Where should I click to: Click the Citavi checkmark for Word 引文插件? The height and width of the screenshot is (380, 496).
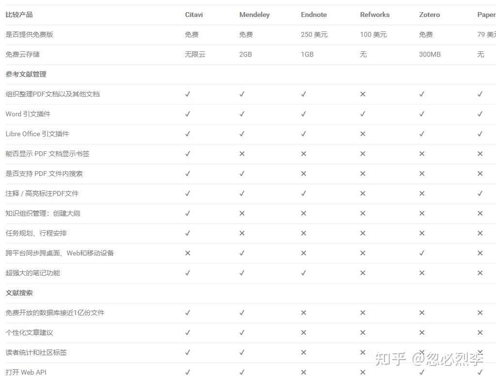[188, 114]
